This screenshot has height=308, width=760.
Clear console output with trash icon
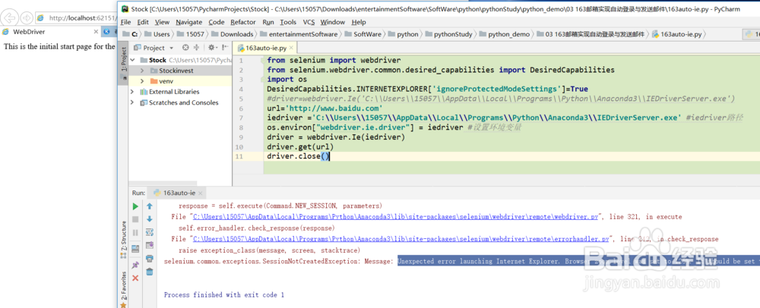[x=149, y=272]
